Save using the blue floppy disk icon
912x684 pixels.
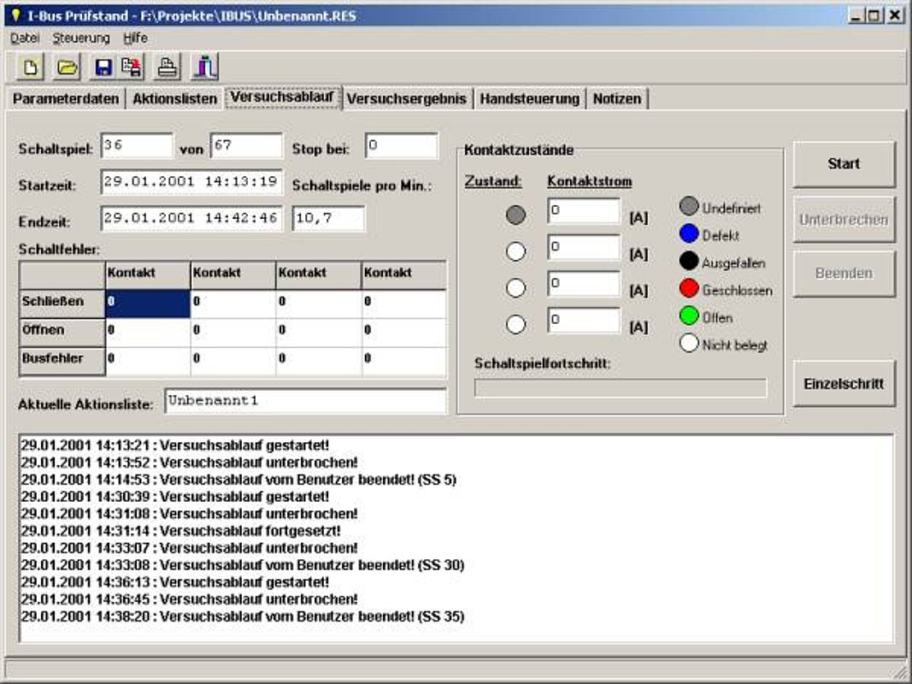pos(103,68)
